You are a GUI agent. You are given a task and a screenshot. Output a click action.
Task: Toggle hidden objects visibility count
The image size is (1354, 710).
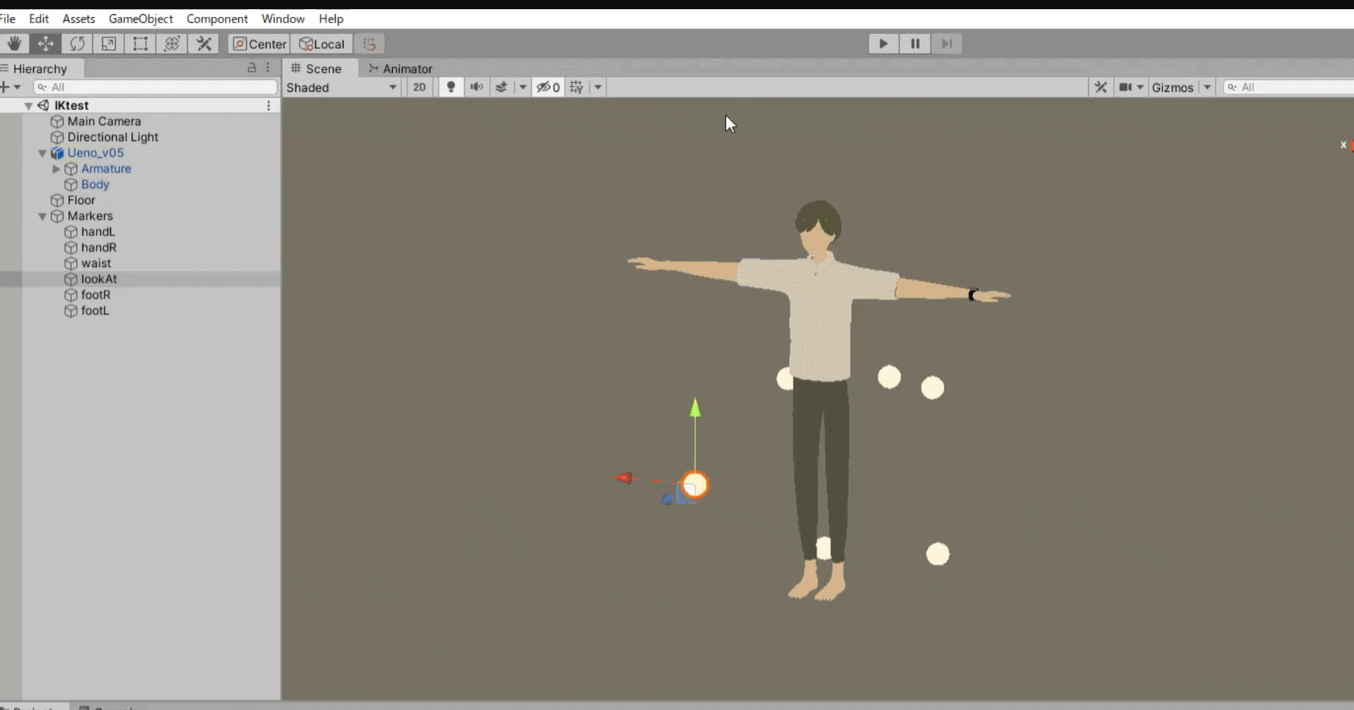pyautogui.click(x=548, y=87)
